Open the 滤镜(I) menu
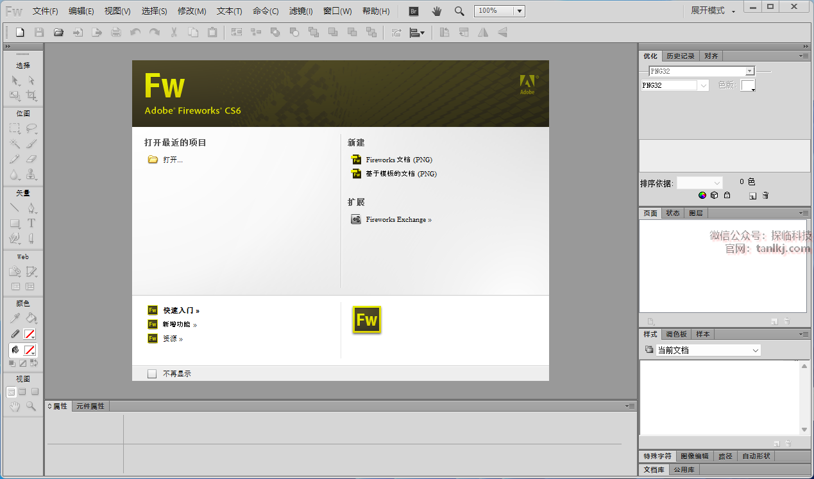The width and height of the screenshot is (814, 479). click(x=301, y=11)
